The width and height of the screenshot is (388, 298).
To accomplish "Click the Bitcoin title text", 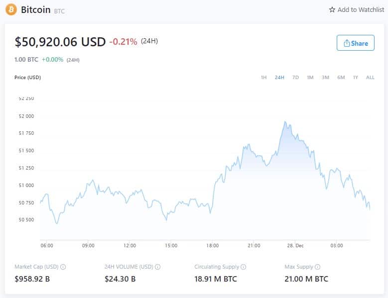I will 36,10.
